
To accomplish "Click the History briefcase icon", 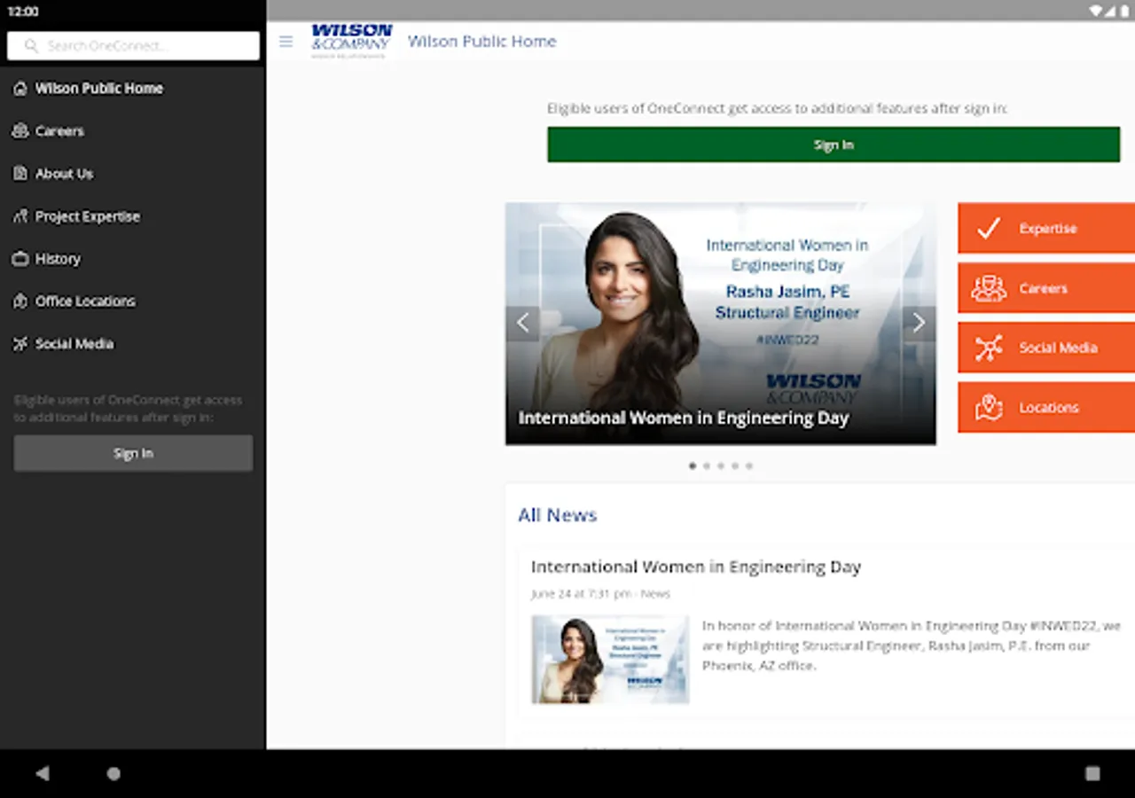I will pos(20,259).
